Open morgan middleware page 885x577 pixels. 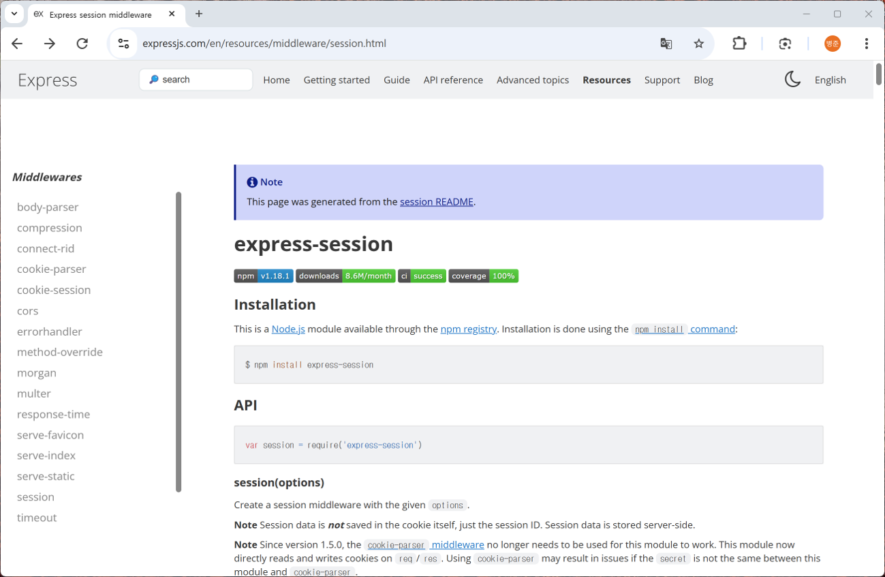[37, 373]
